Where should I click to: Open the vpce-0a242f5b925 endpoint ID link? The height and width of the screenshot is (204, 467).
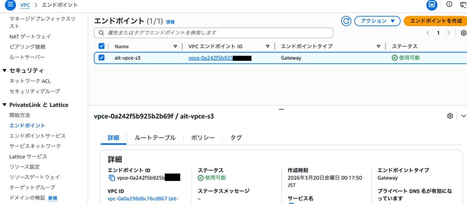pos(211,58)
